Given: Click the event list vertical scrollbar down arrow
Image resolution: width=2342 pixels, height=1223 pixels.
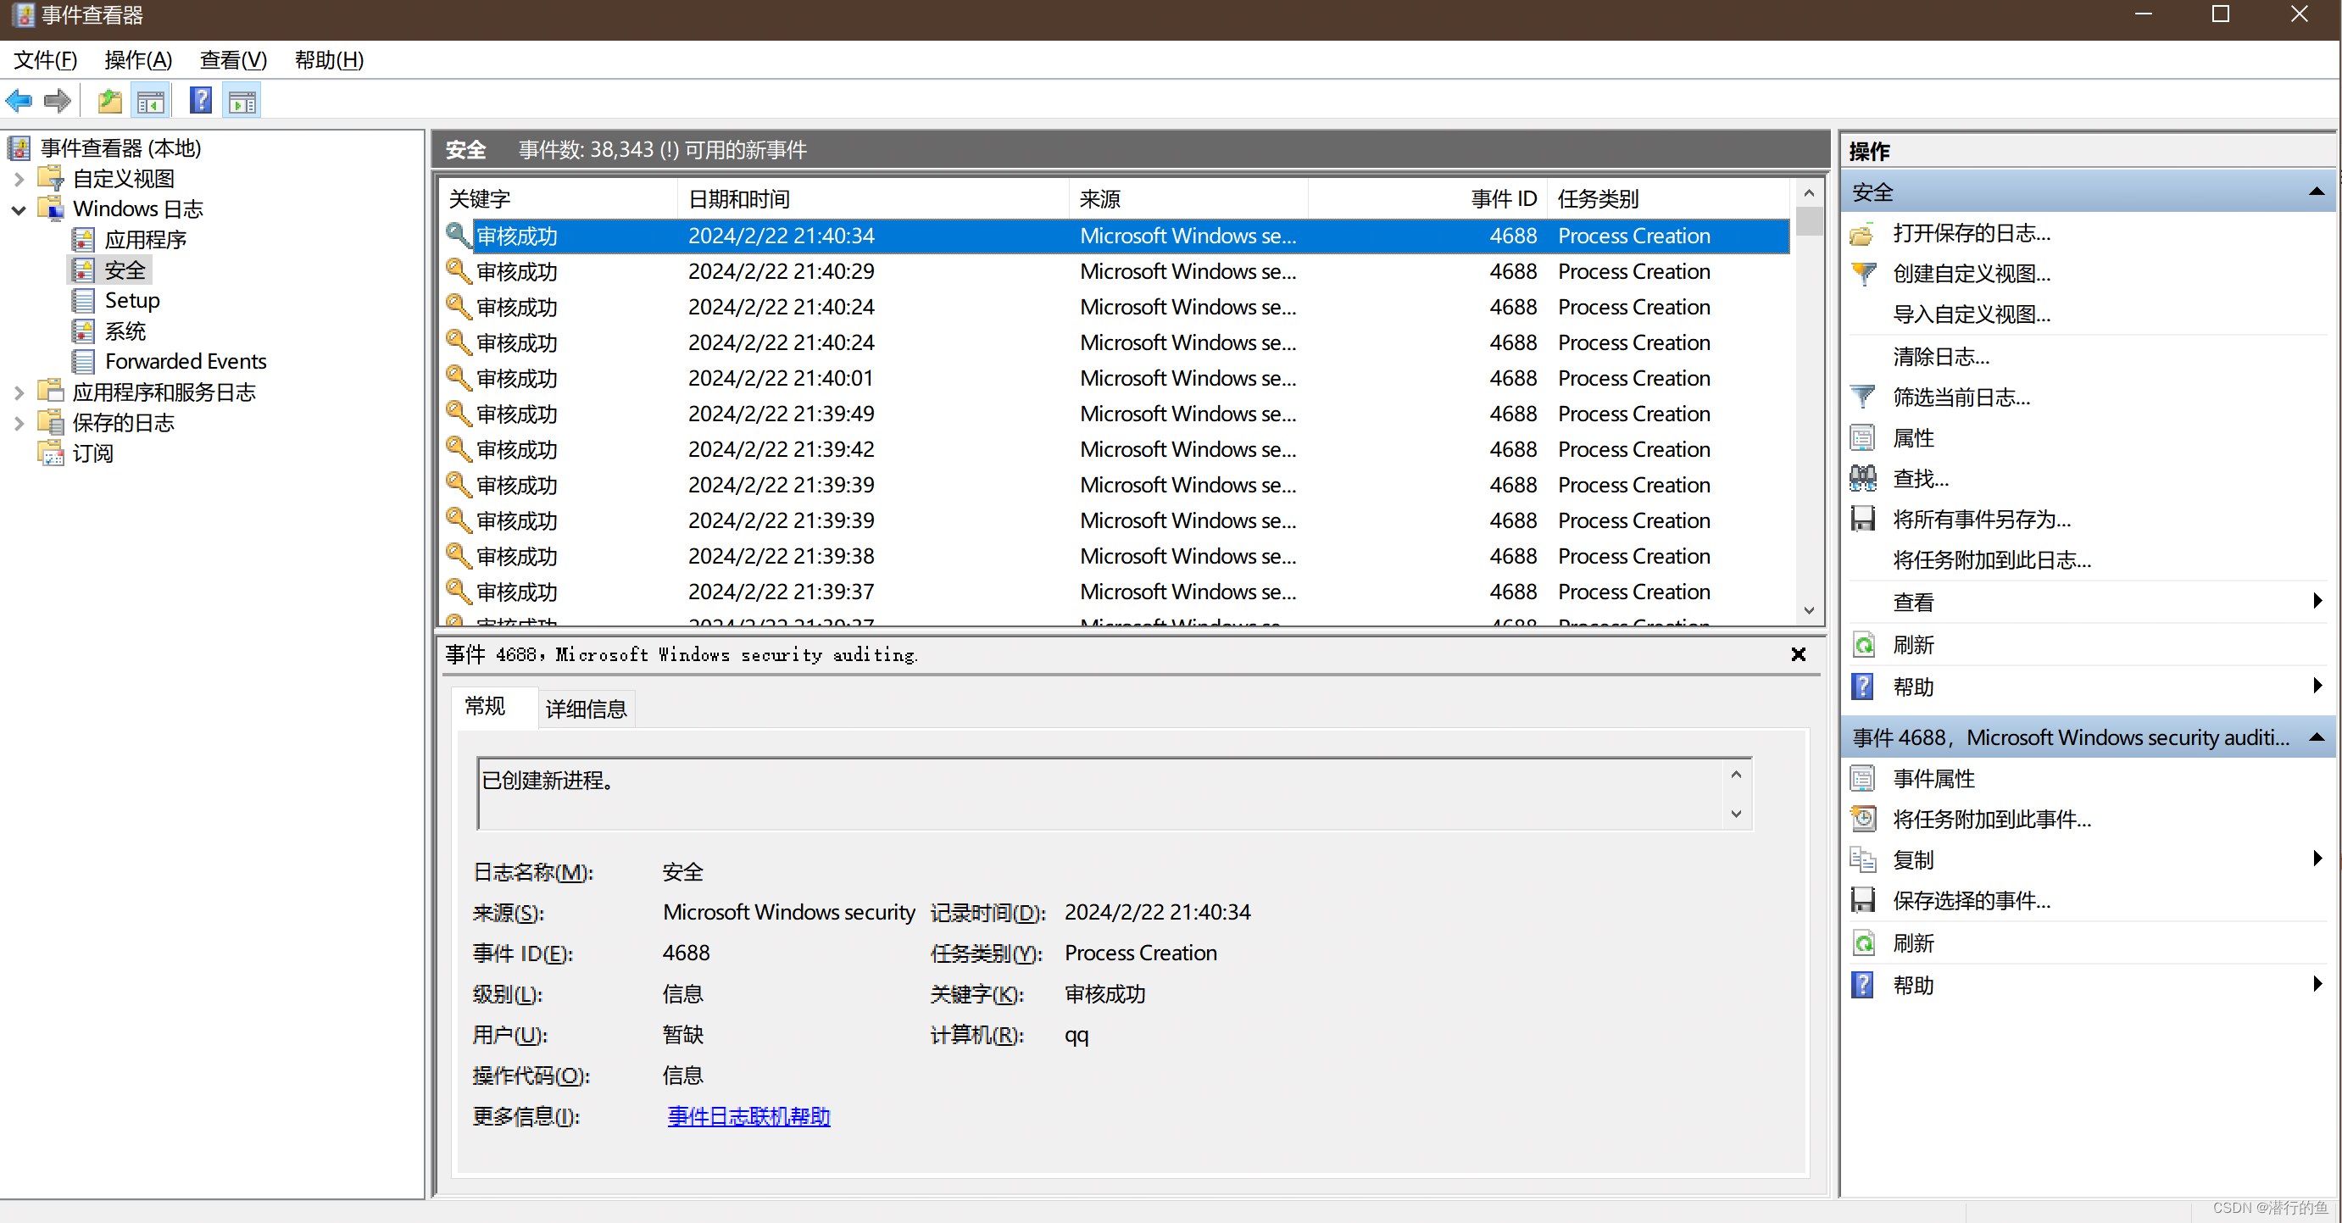Looking at the screenshot, I should pyautogui.click(x=1808, y=611).
